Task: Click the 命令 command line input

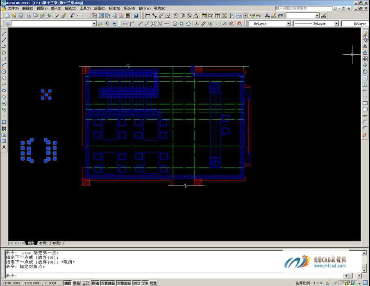Action: tap(174, 275)
